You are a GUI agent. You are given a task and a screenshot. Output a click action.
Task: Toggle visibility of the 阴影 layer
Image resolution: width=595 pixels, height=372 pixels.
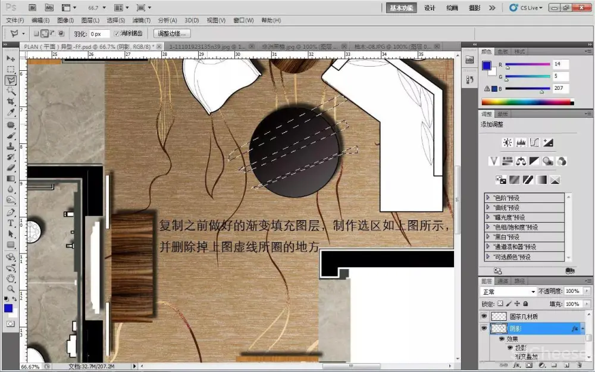[x=484, y=328]
